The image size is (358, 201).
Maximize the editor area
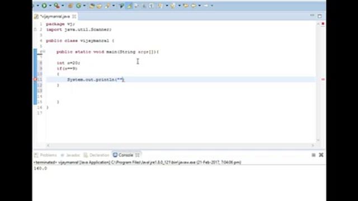click(x=319, y=16)
